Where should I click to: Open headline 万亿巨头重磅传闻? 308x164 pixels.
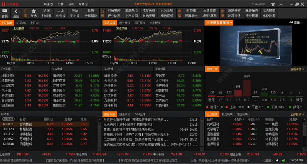click(x=136, y=120)
